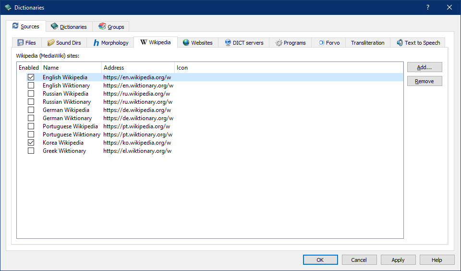461x271 pixels.
Task: Switch to the DICT servers tab
Action: 244,43
